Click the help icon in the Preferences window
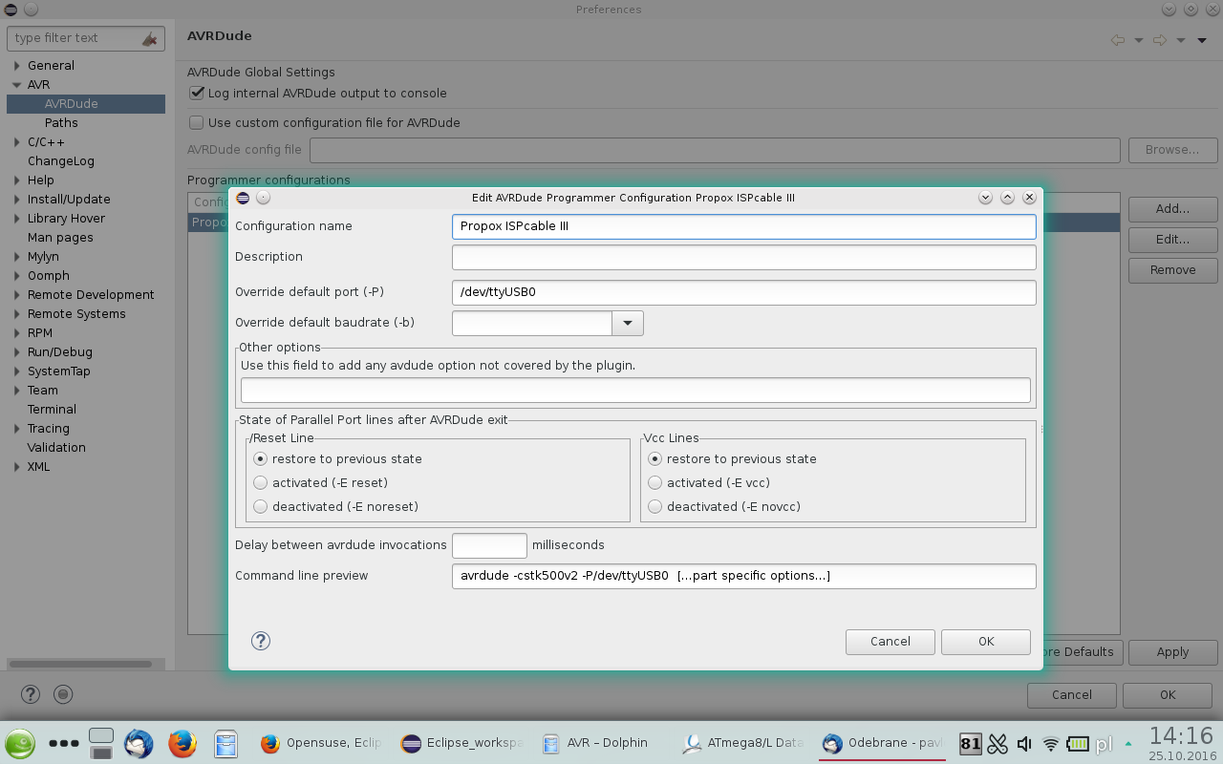The width and height of the screenshot is (1223, 764). 31,694
